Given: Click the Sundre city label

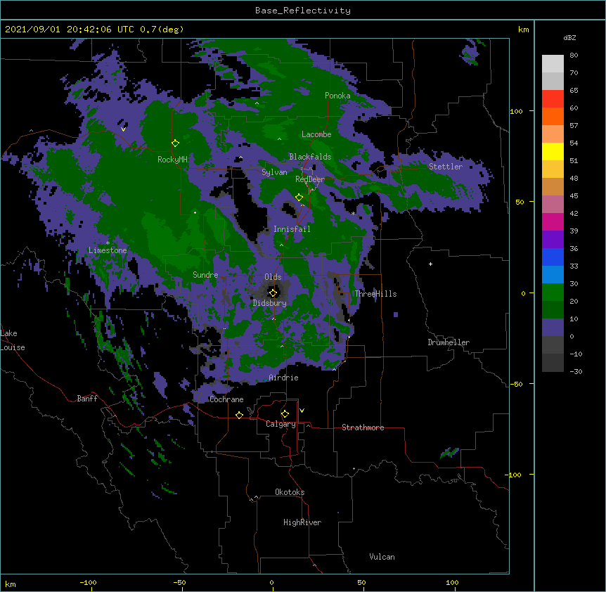Looking at the screenshot, I should [205, 275].
